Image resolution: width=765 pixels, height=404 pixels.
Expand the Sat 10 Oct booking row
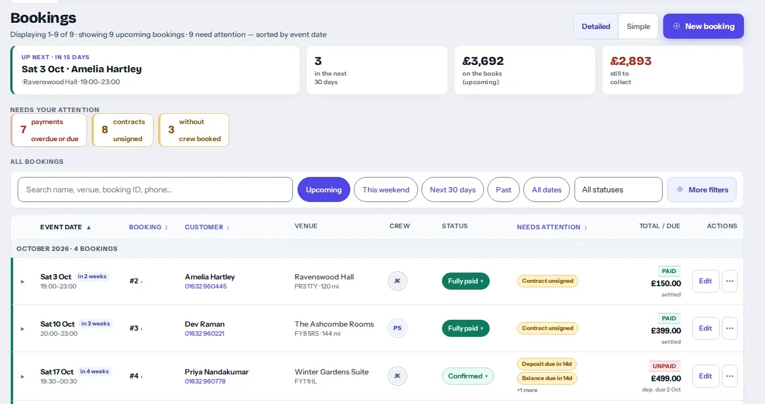pos(23,329)
